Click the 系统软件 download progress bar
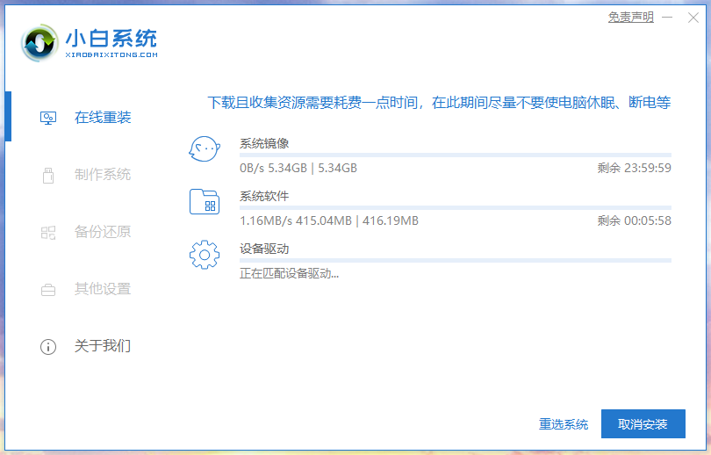This screenshot has width=711, height=455. click(455, 208)
